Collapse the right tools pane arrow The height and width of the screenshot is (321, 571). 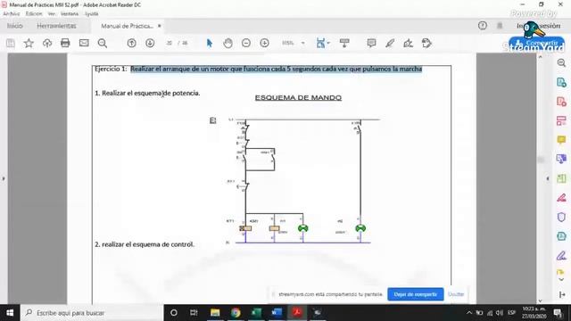pyautogui.click(x=547, y=178)
